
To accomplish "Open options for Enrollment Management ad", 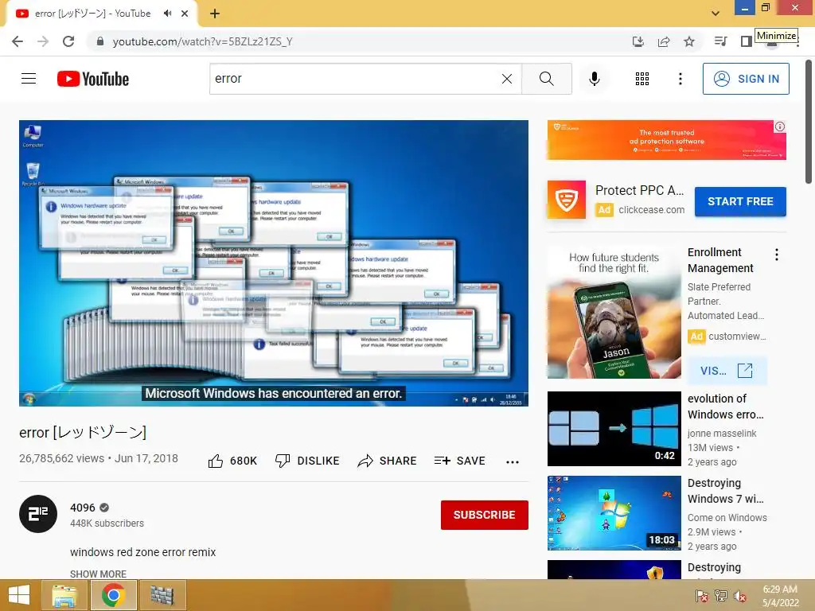I will (x=777, y=255).
